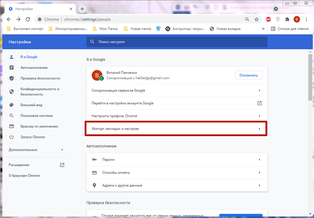314x218 pixels.
Task: Open the Extensions puzzle piece icon
Action: (x=287, y=19)
